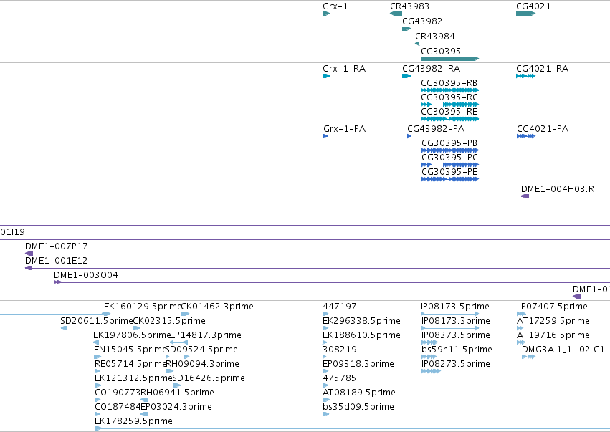Select the CG4021-RA transcript
Screen dimensions: 610x432
click(526, 76)
